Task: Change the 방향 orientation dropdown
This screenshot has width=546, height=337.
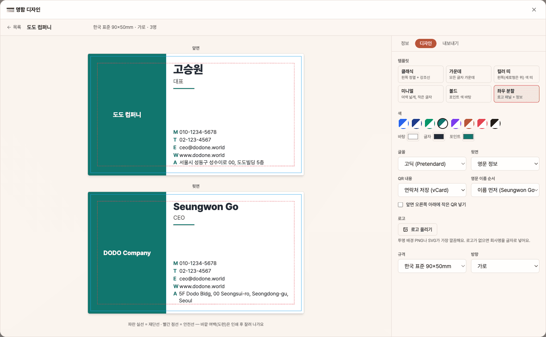Action: (x=505, y=266)
